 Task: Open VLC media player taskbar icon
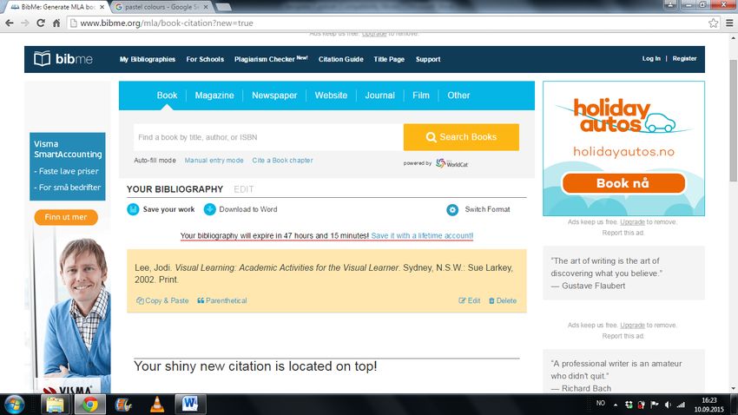click(x=157, y=405)
